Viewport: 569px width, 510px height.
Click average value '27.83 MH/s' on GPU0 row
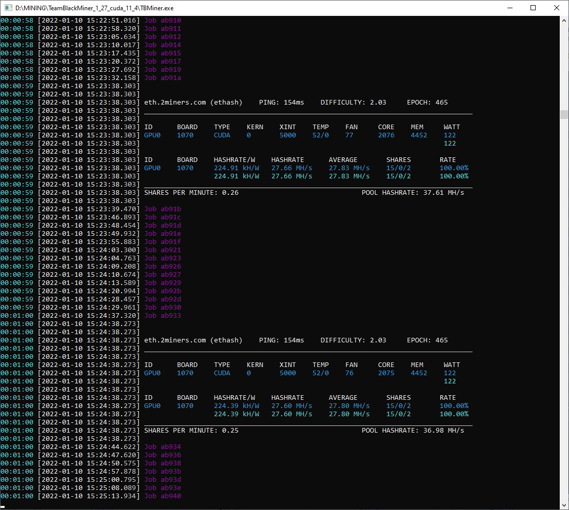pyautogui.click(x=349, y=168)
